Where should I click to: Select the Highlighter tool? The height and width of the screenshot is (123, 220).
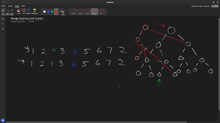click(34, 11)
